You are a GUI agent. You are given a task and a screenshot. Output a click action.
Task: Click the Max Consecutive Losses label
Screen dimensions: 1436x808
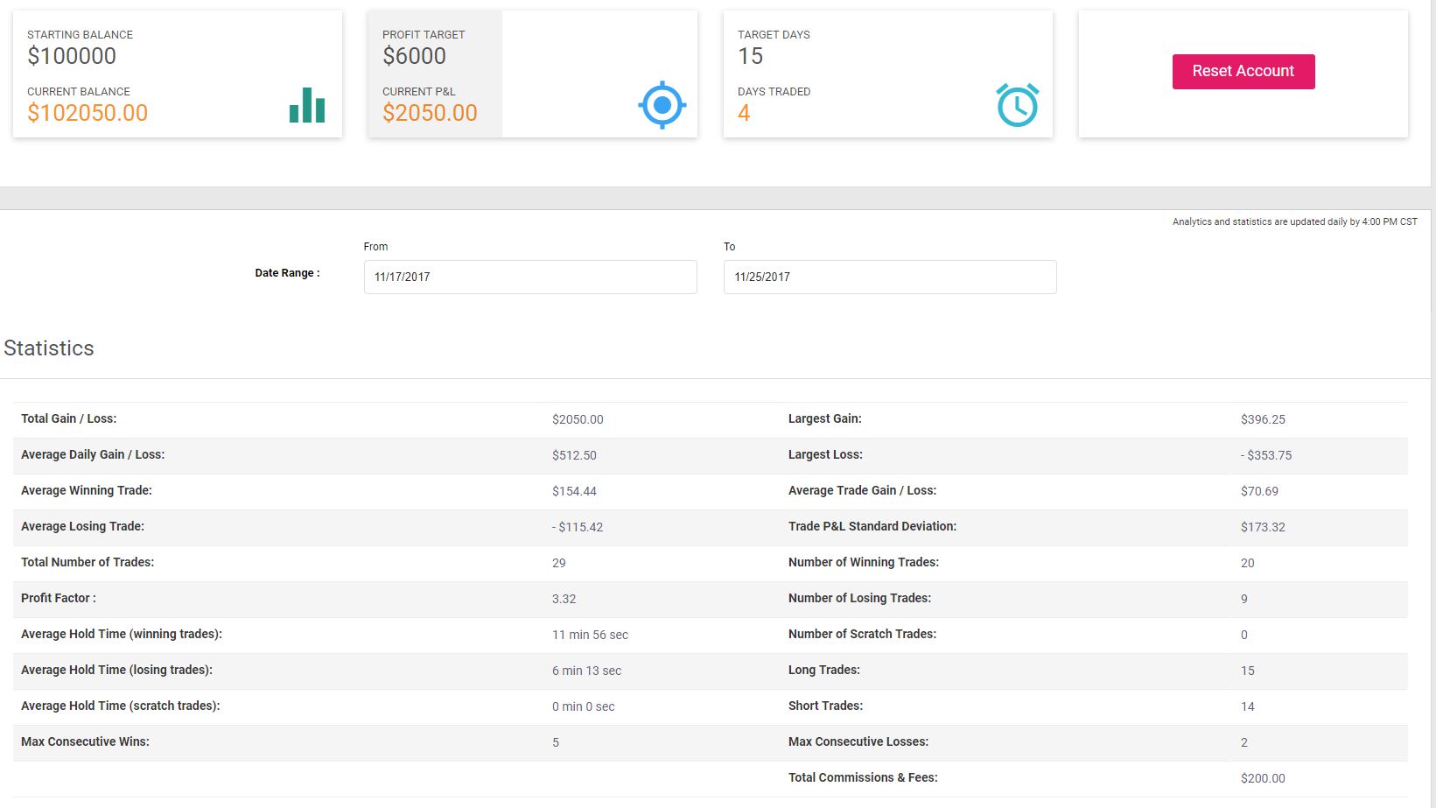point(858,741)
